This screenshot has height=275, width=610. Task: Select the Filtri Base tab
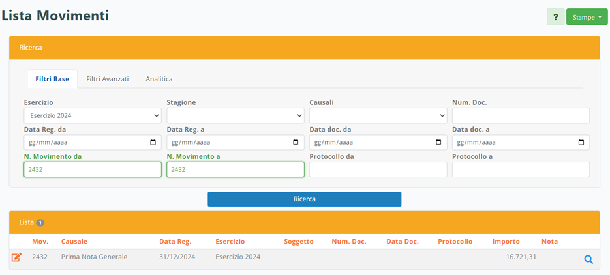pyautogui.click(x=52, y=79)
